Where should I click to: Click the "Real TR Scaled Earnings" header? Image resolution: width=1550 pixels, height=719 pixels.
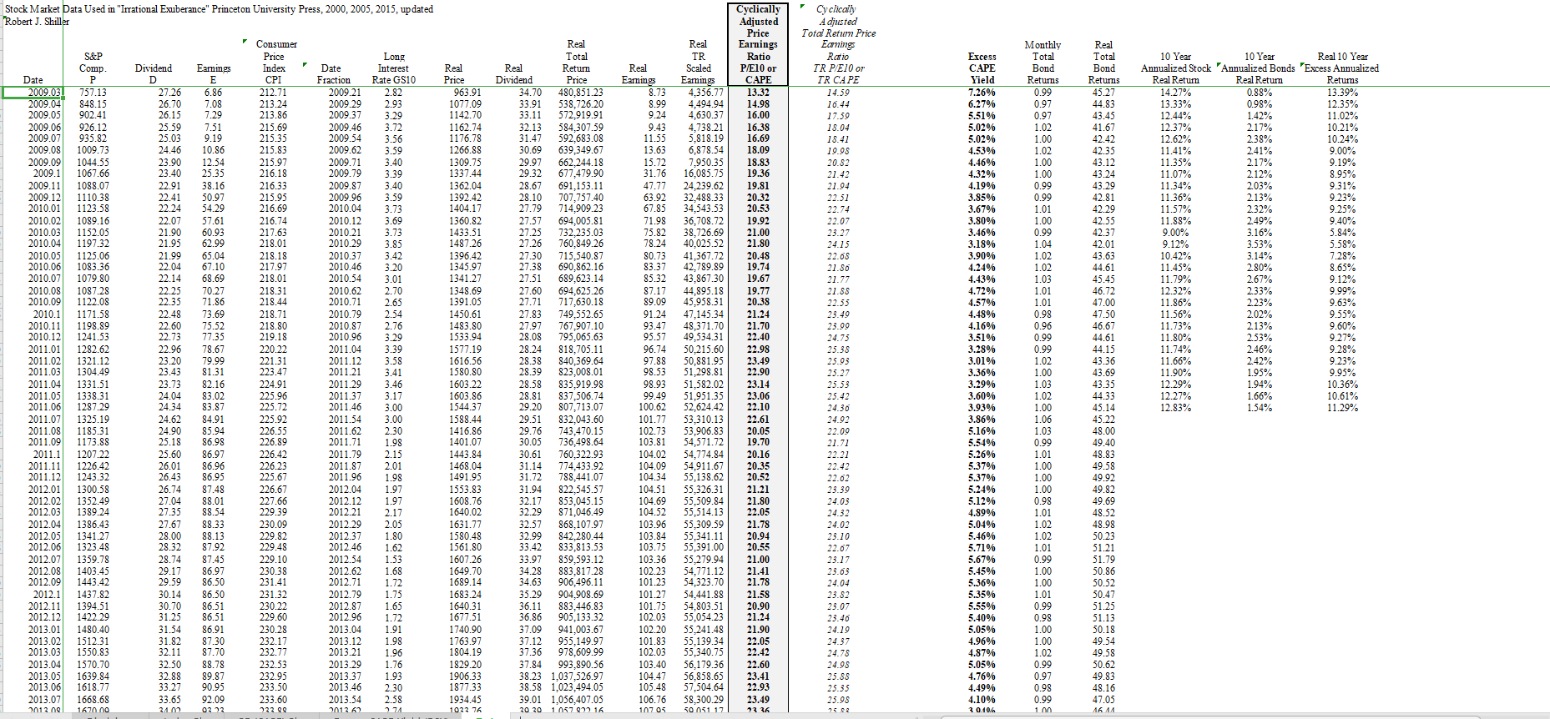(x=698, y=63)
